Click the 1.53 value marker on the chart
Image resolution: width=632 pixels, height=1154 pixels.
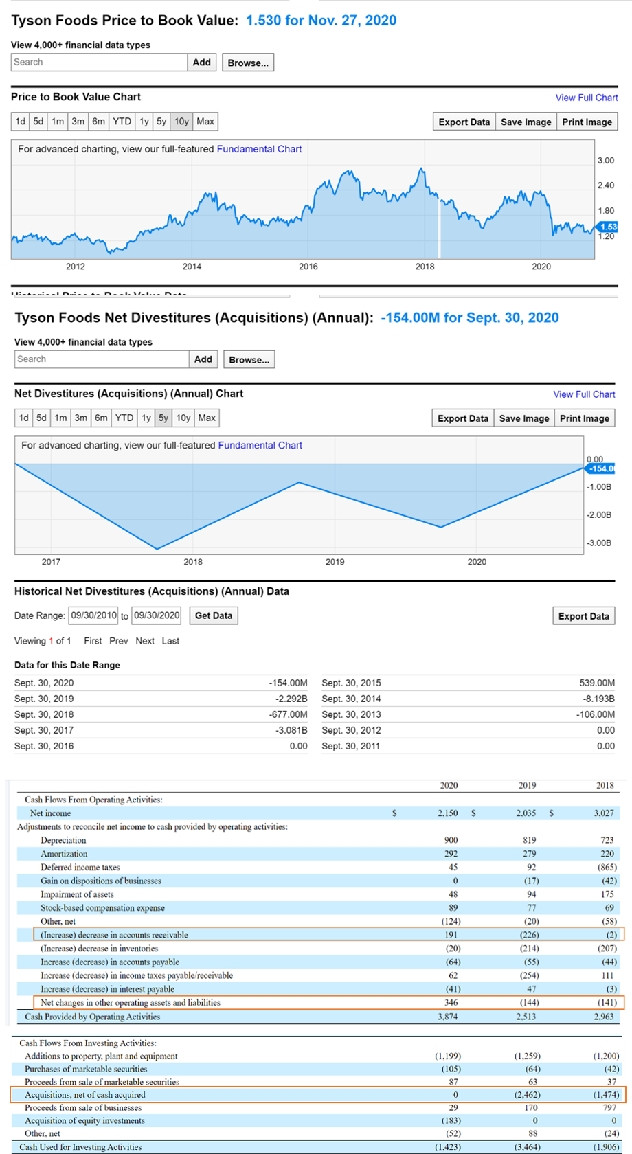point(607,227)
